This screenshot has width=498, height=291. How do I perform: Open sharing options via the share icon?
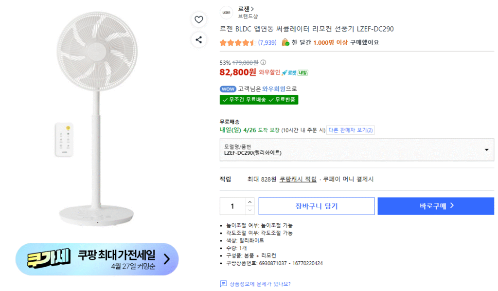[199, 40]
